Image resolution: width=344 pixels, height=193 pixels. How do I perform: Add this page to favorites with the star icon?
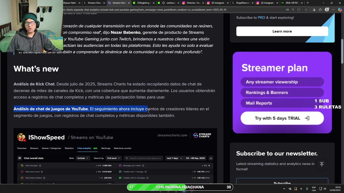(x=306, y=10)
